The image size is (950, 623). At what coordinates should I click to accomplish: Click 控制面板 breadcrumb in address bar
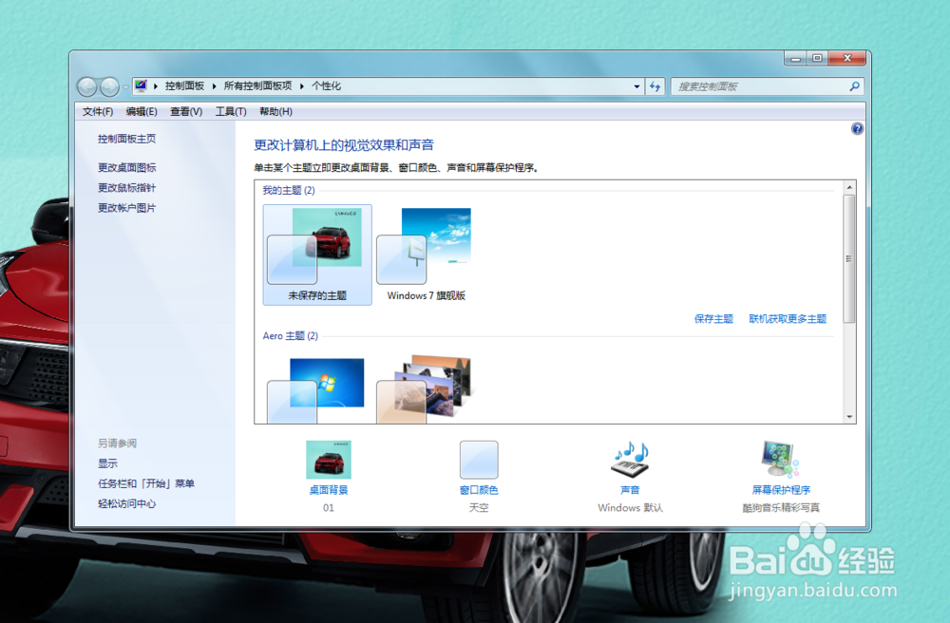click(x=185, y=86)
